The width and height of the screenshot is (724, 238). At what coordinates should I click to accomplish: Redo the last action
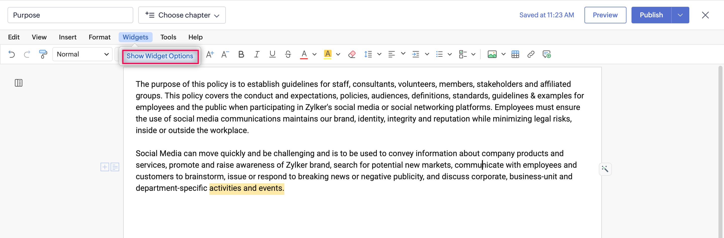click(x=27, y=54)
